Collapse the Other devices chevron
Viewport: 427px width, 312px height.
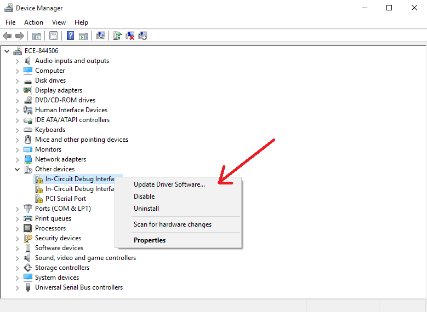tap(17, 169)
